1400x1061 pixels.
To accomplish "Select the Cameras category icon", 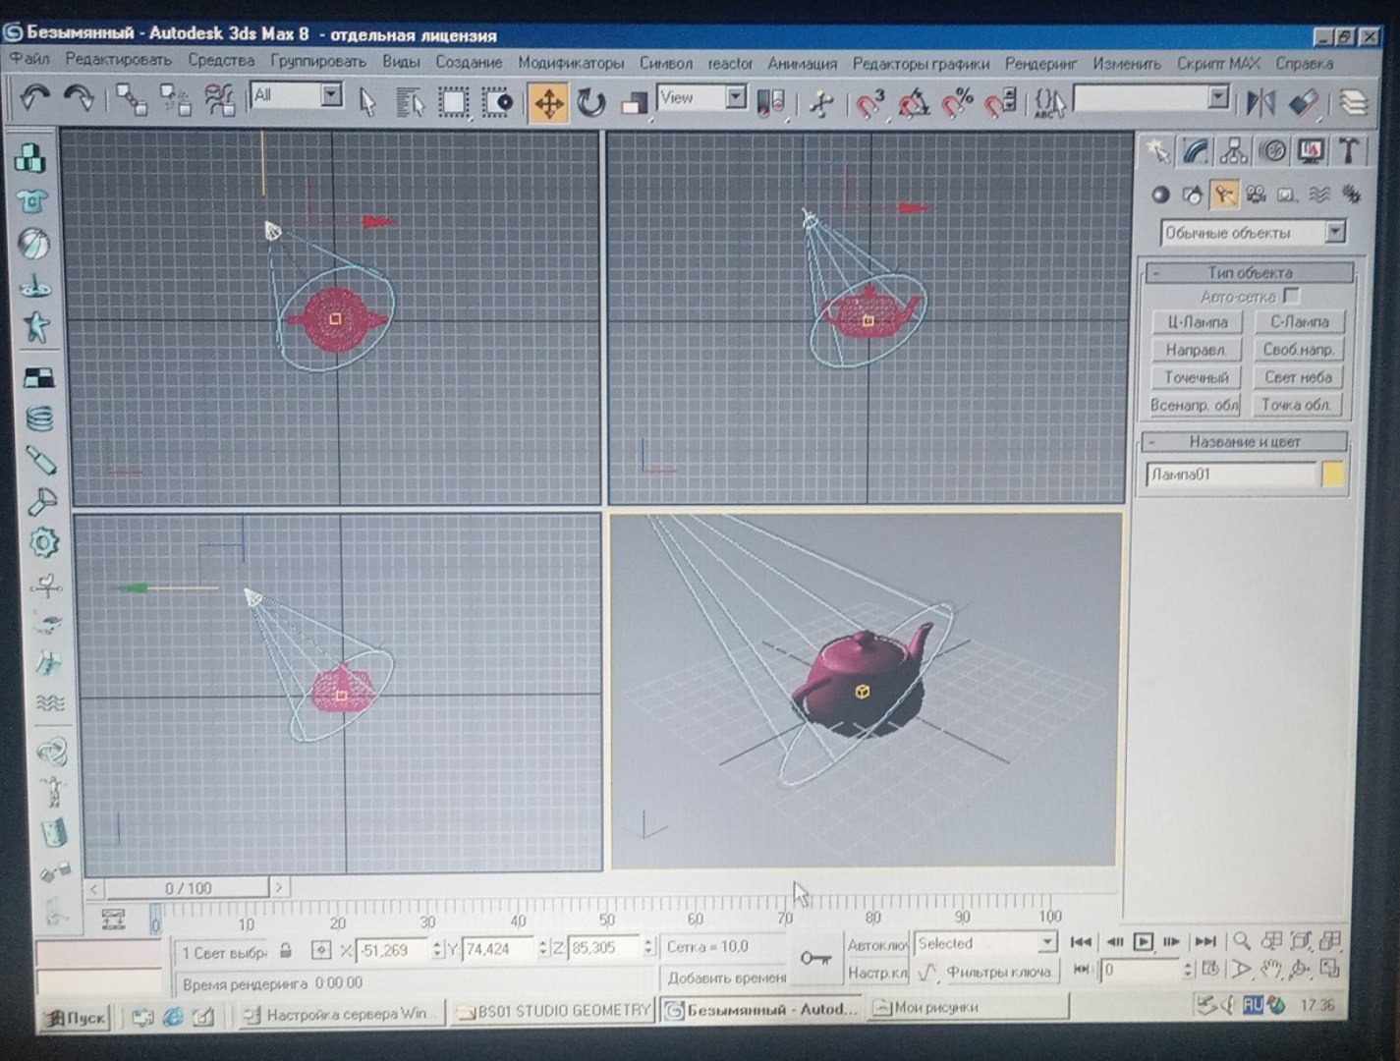I will tap(1256, 195).
